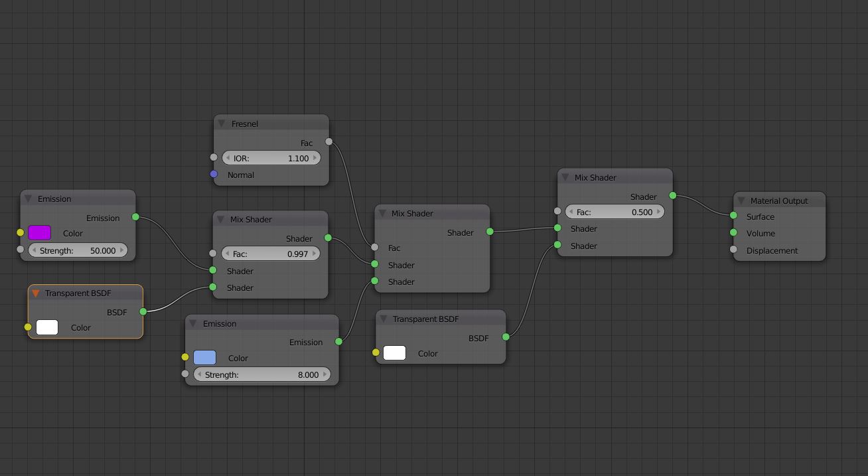This screenshot has height=476, width=868.
Task: Click the Fac 0.500 slider
Action: [614, 212]
